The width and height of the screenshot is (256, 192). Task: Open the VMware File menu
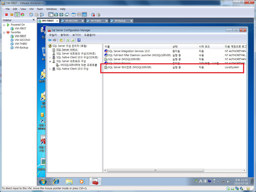(8, 9)
